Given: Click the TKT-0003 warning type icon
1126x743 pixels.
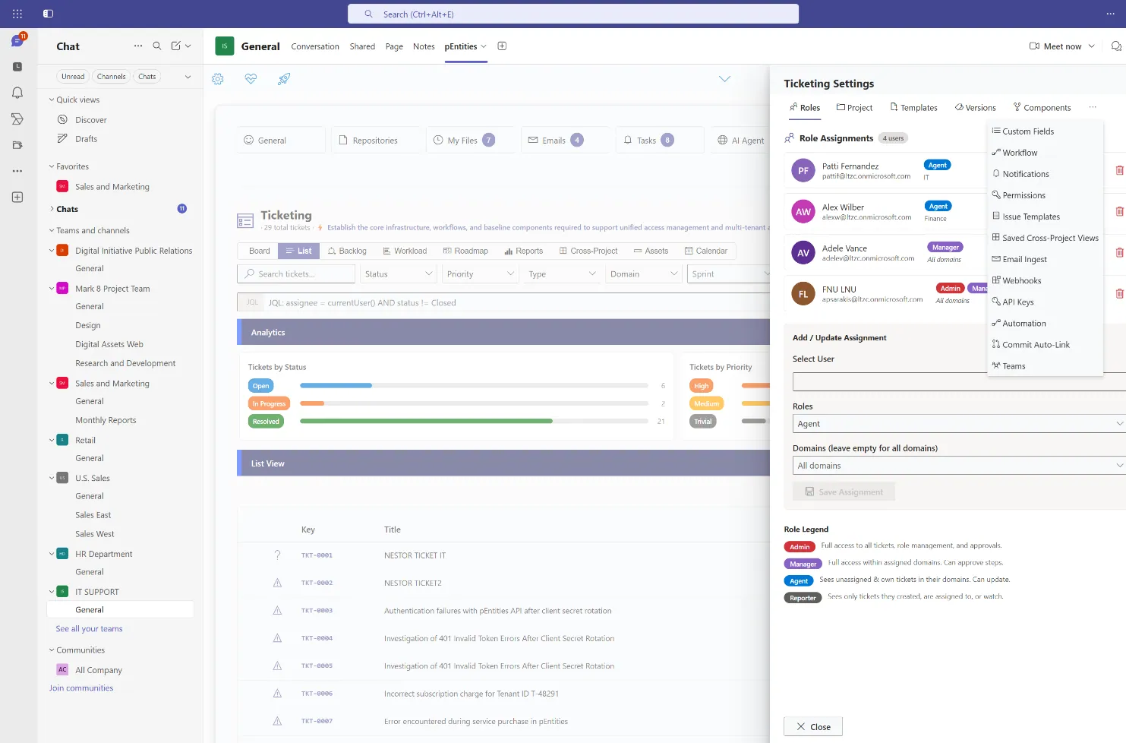Looking at the screenshot, I should 277,611.
